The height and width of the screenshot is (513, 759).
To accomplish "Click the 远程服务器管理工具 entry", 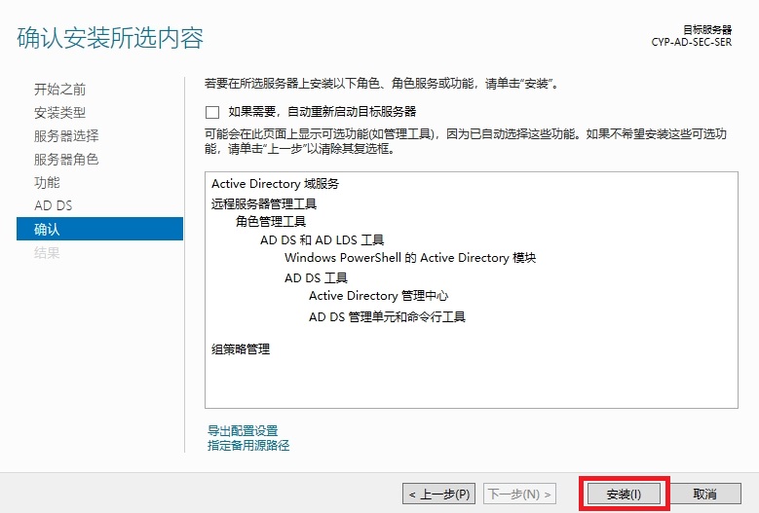I will click(264, 203).
